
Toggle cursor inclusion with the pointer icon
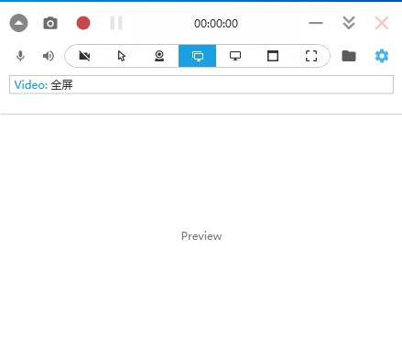tap(122, 56)
